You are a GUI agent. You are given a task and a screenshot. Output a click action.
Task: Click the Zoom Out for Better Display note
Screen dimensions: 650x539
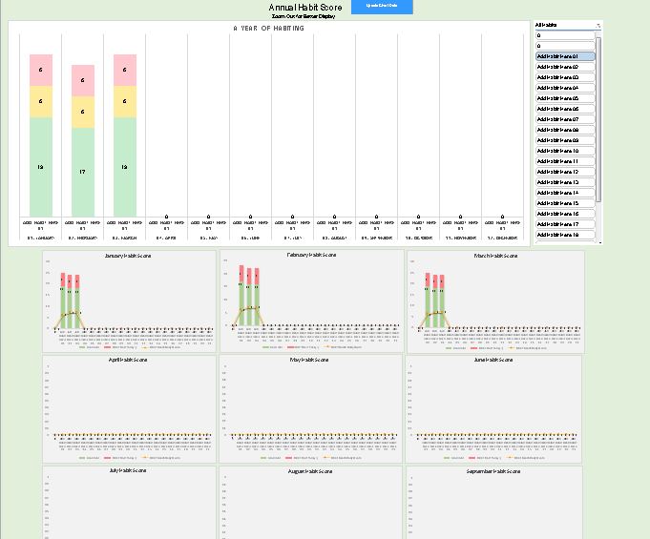304,16
